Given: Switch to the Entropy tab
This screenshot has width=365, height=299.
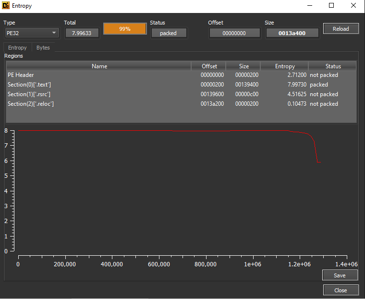Looking at the screenshot, I should pyautogui.click(x=17, y=48).
